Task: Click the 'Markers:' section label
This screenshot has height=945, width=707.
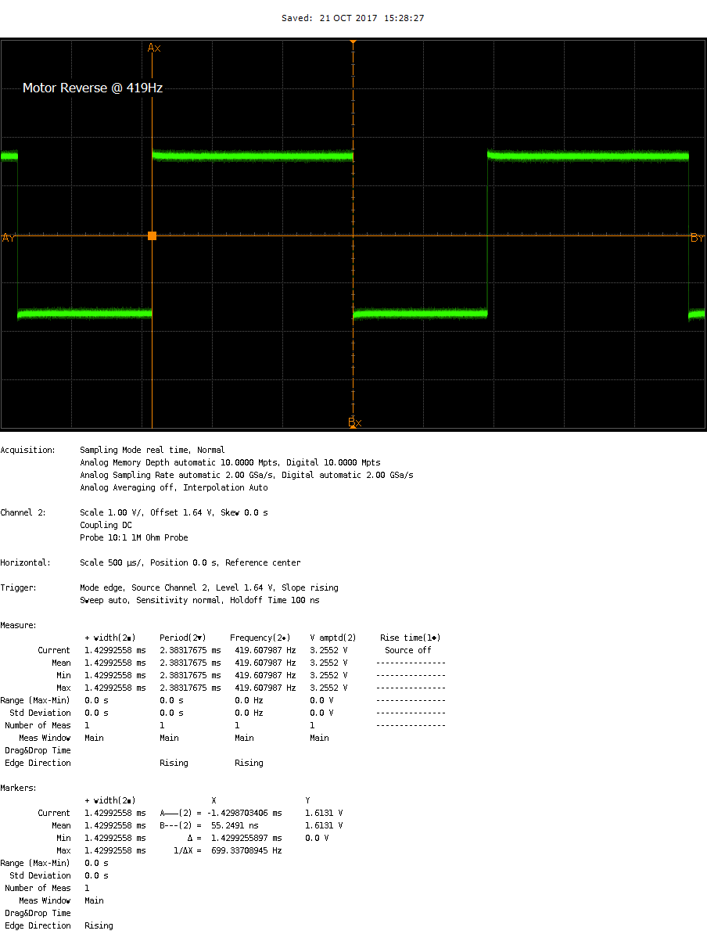Action: coord(19,788)
